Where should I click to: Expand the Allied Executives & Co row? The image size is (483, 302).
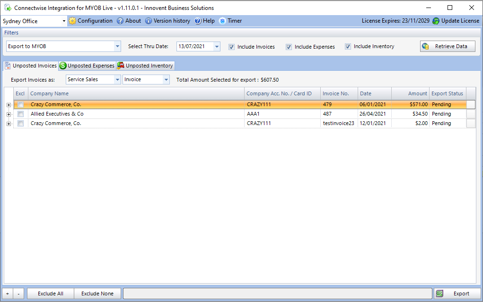[9, 114]
